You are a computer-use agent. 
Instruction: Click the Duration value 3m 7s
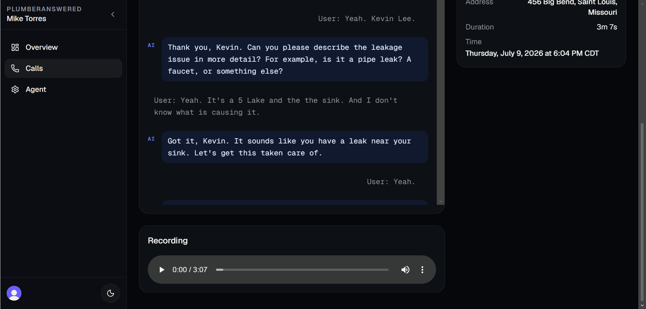pos(607,27)
